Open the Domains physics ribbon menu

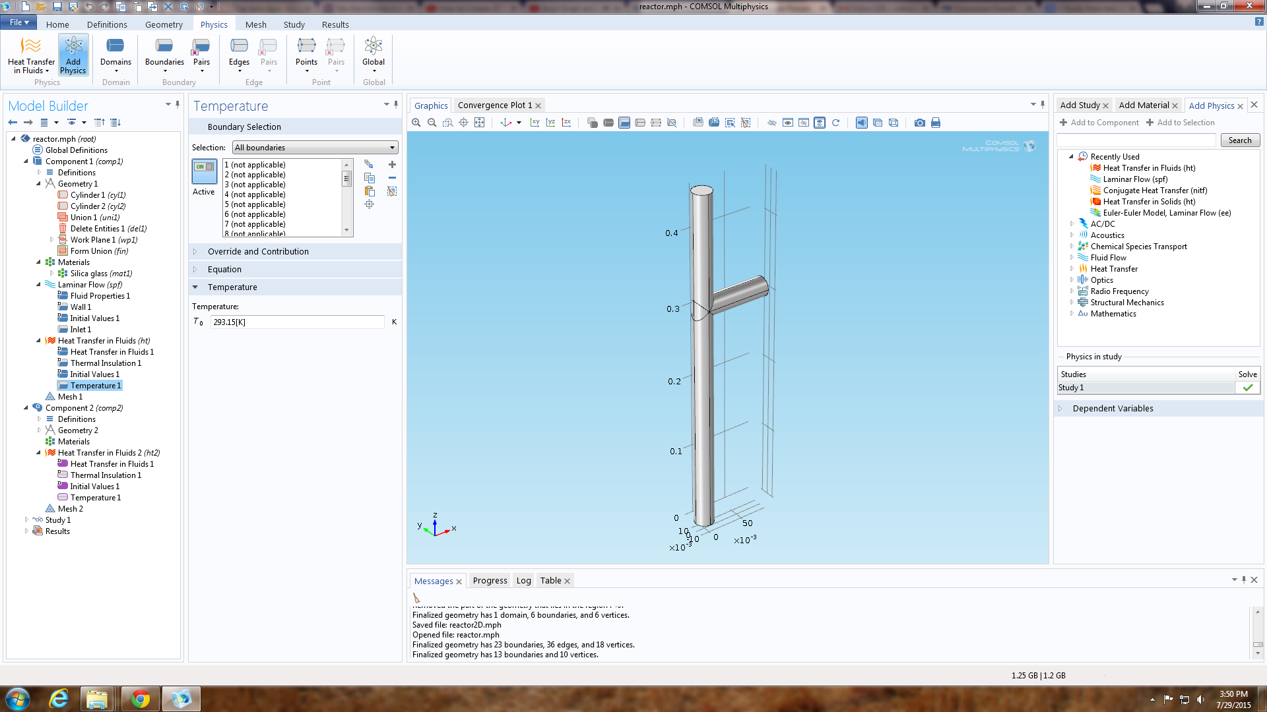115,55
